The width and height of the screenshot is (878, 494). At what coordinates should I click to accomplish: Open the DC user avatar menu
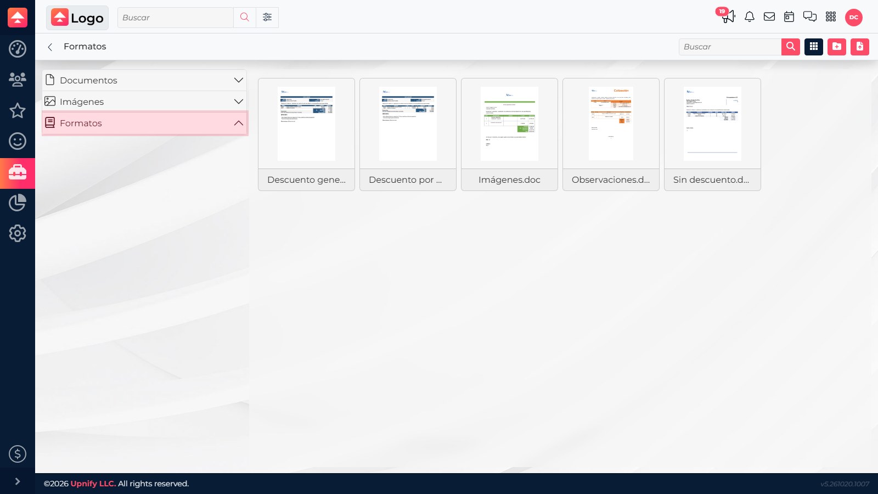854,17
